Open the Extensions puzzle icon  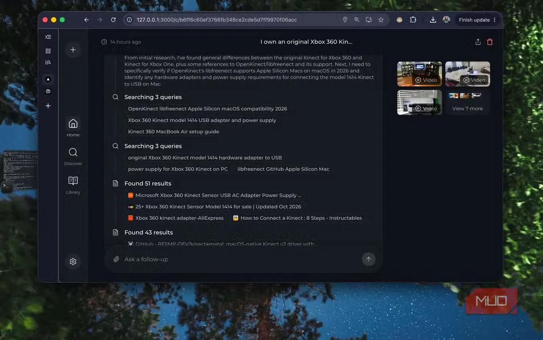(413, 19)
